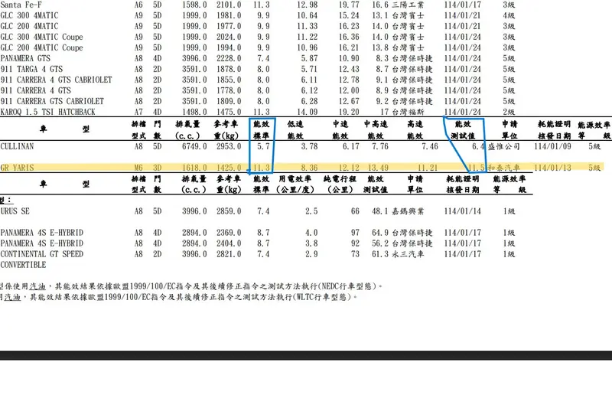Screen dimensions: 612x408
Task: Select weight value '2953.0' for CULLINAN
Action: pos(229,146)
